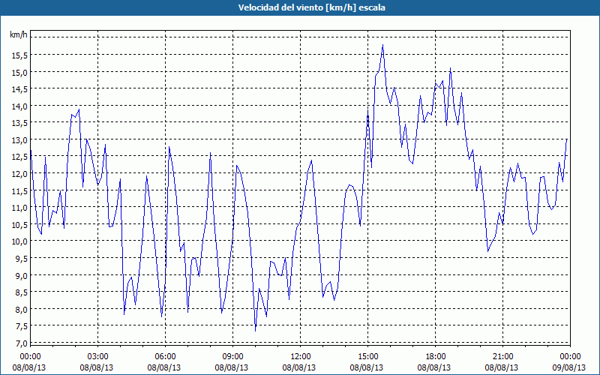Select the 12,5 y-axis value
This screenshot has width=600, height=375.
[x=19, y=157]
